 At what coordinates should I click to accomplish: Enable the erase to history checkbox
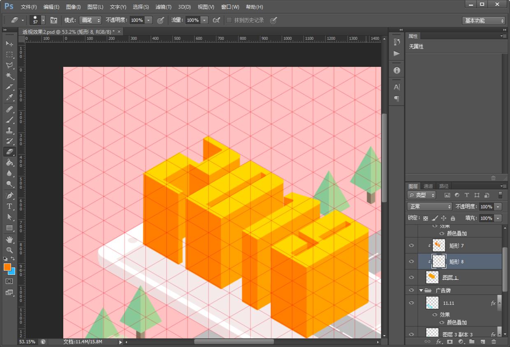(x=229, y=20)
